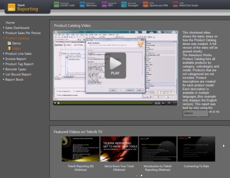Open Get to Know Your Tools thumbnail
Screen dimensions: 230x178
click(x=119, y=149)
